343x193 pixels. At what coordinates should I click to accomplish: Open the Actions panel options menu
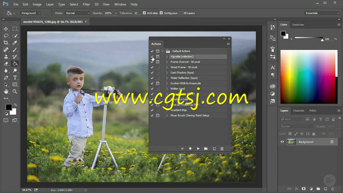point(228,44)
